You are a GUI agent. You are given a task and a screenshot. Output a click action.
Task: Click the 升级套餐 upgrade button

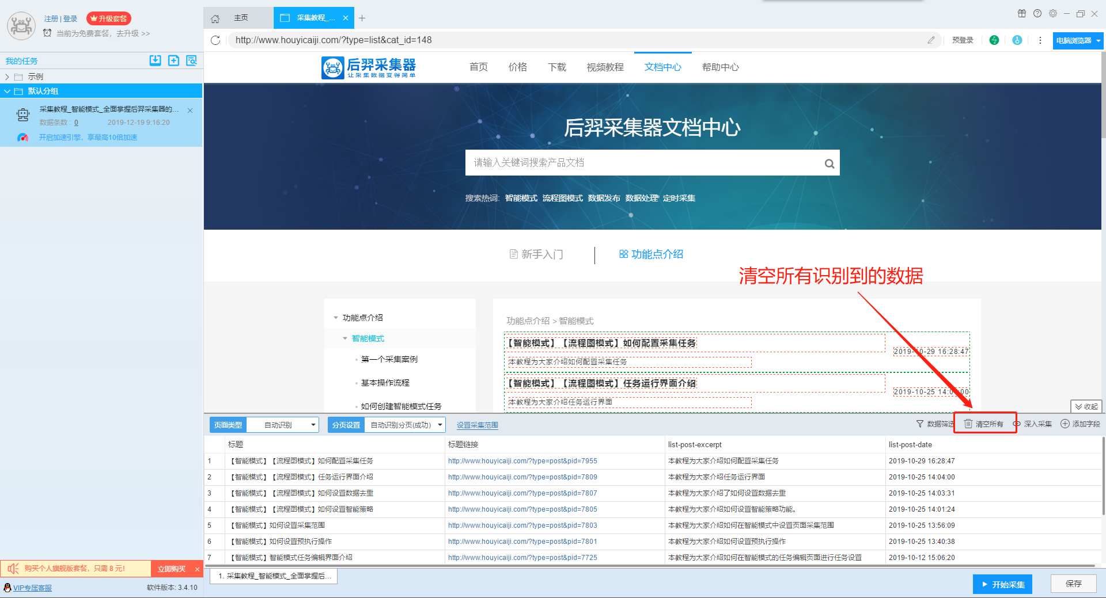click(109, 19)
